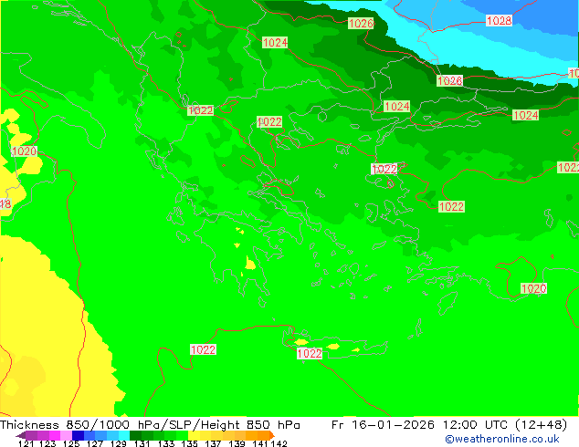Select the 1020 label near southwest Turkey
The image size is (579, 447).
[533, 288]
